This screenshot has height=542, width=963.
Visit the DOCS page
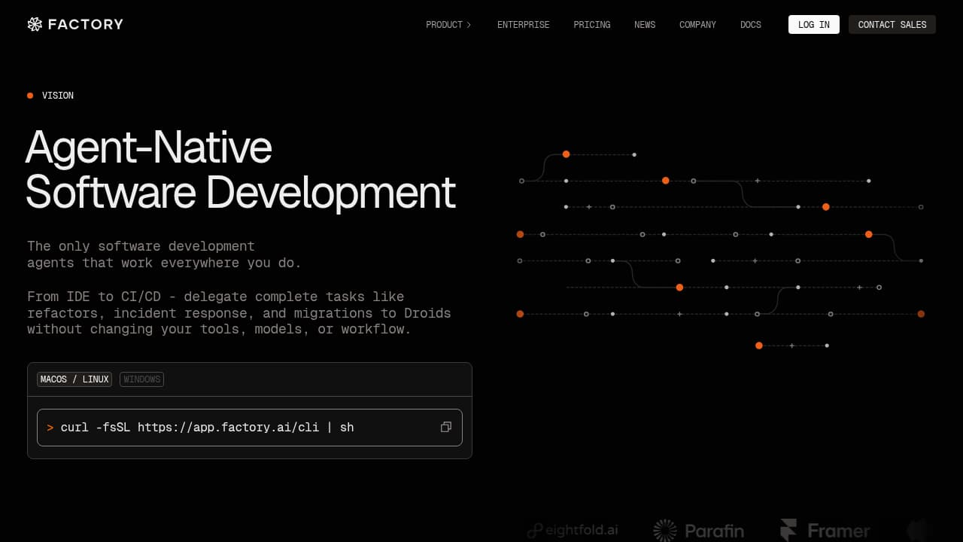(x=750, y=24)
